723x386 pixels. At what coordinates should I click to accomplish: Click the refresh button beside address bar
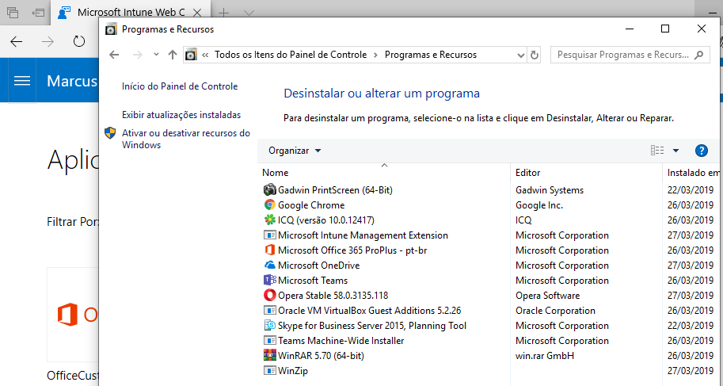coord(535,55)
